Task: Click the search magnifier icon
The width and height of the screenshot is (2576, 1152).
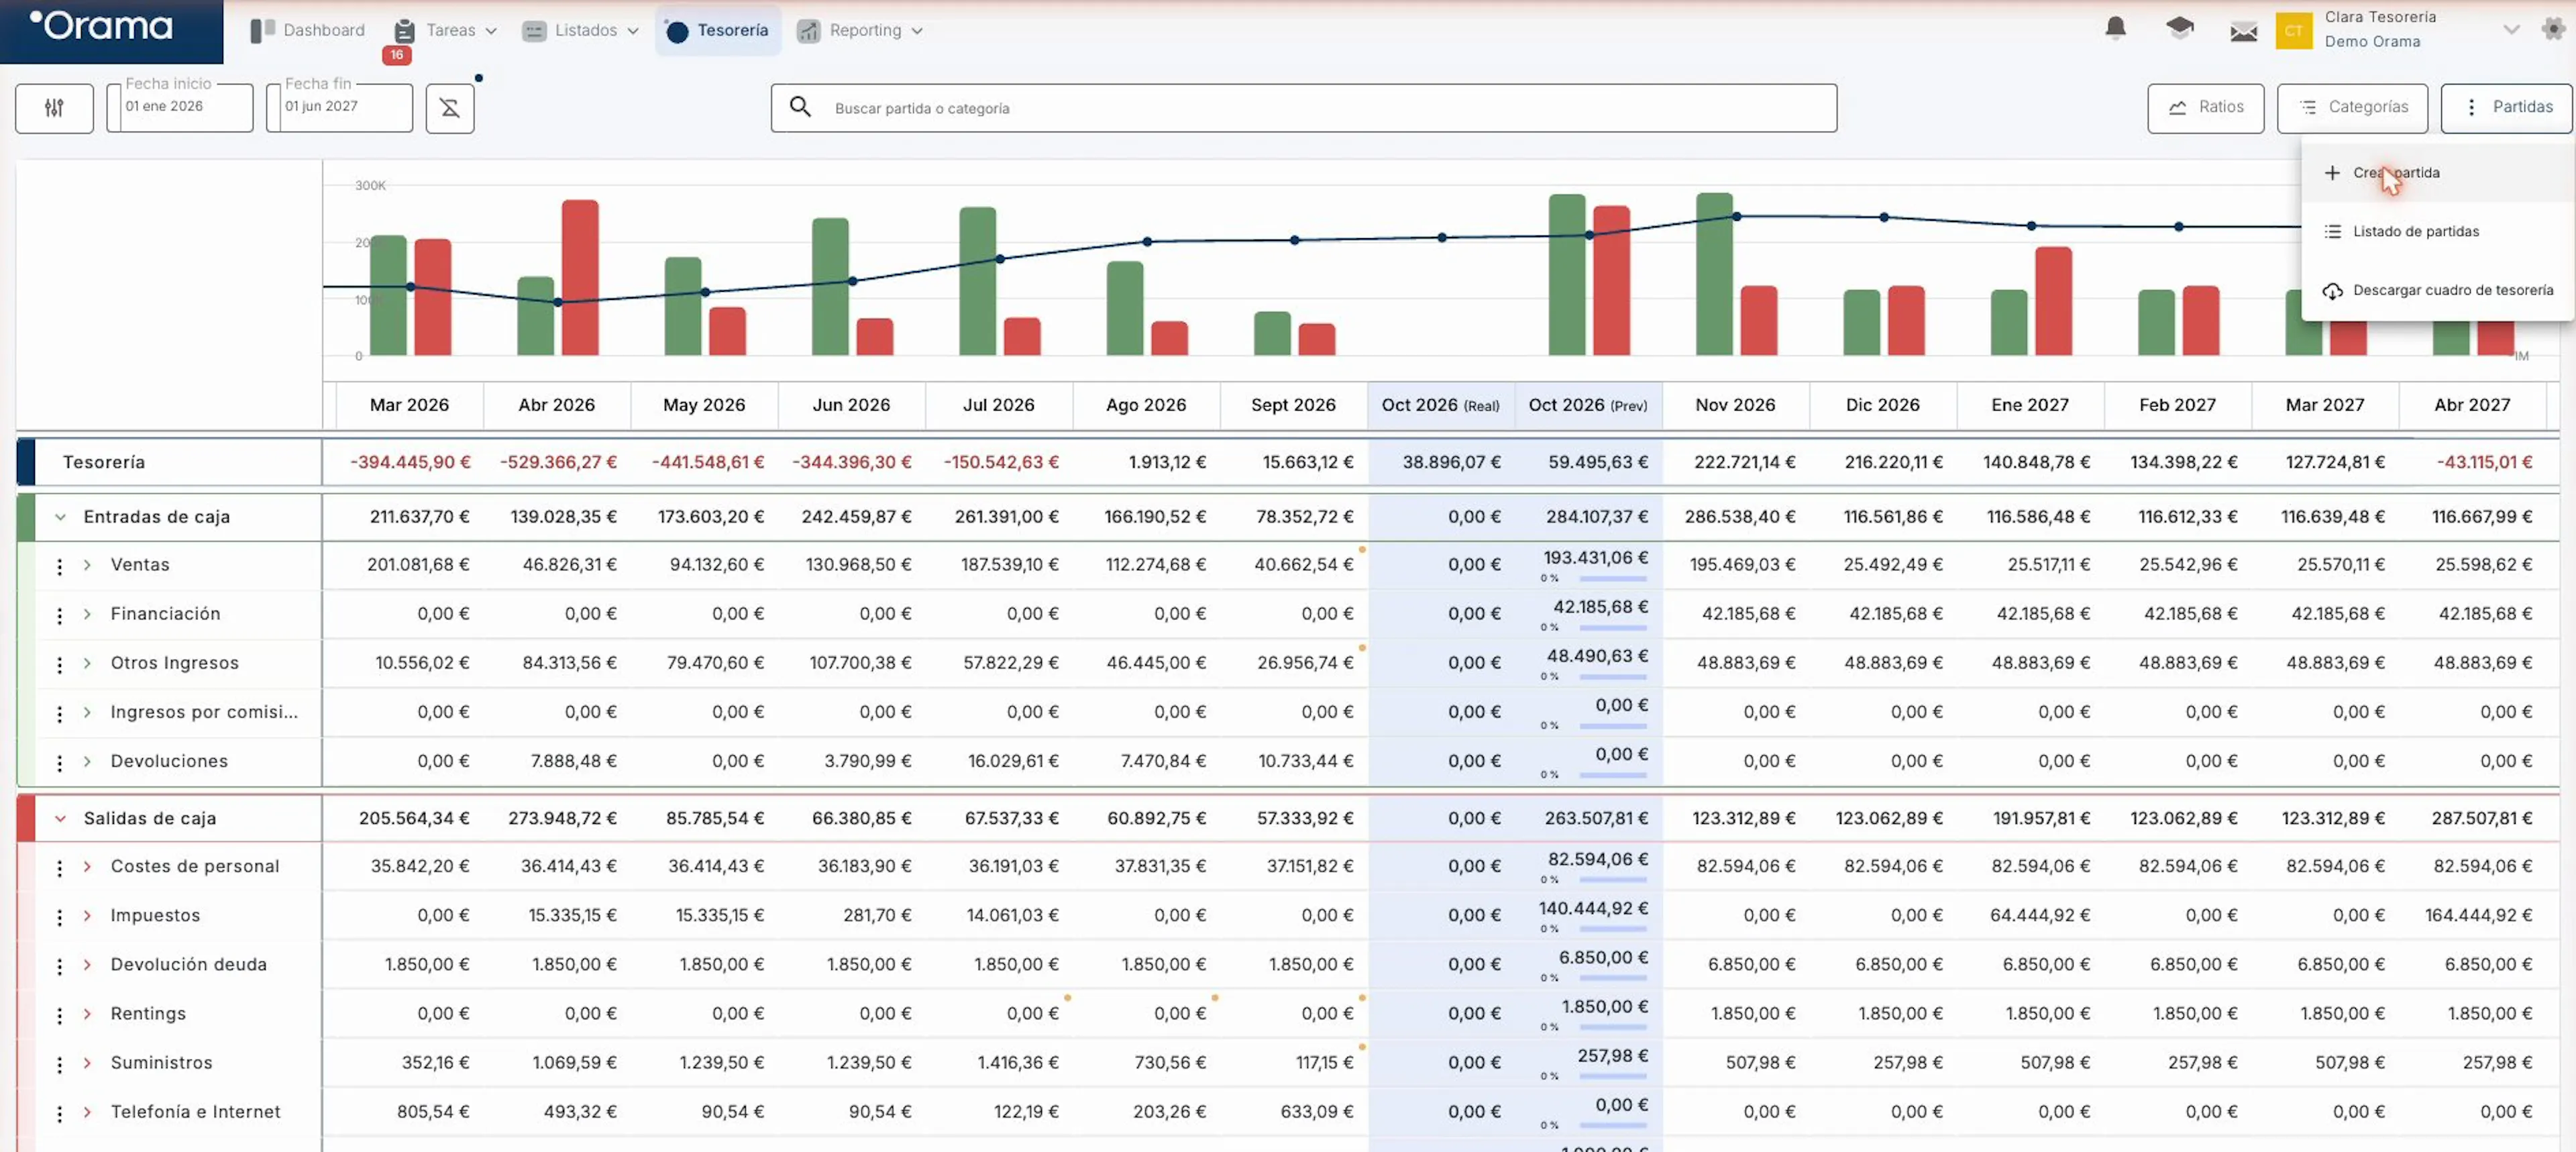Action: [x=800, y=107]
